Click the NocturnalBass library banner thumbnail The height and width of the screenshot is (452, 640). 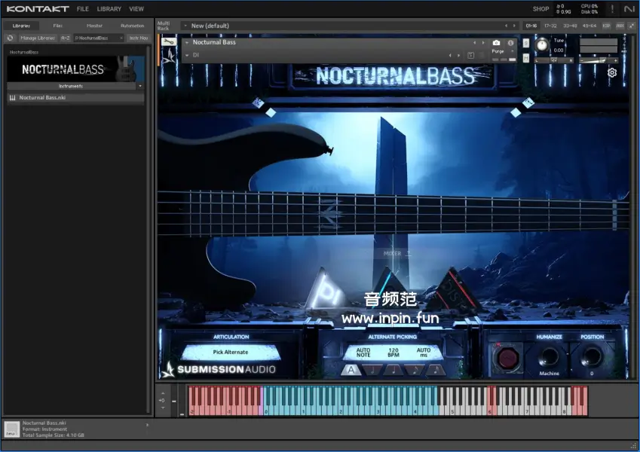[x=75, y=69]
